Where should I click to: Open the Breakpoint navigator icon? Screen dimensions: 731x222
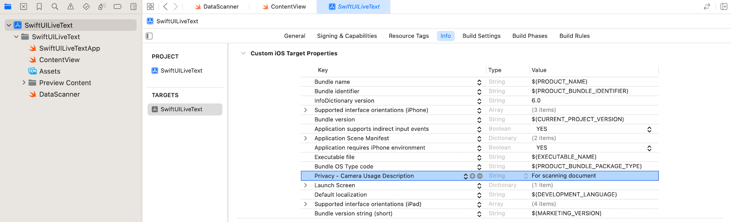(118, 6)
